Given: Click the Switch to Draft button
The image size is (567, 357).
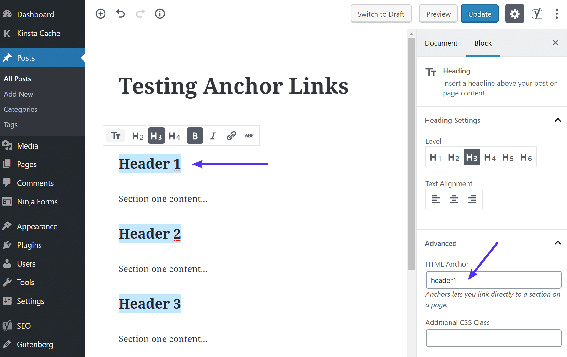Looking at the screenshot, I should [x=381, y=14].
